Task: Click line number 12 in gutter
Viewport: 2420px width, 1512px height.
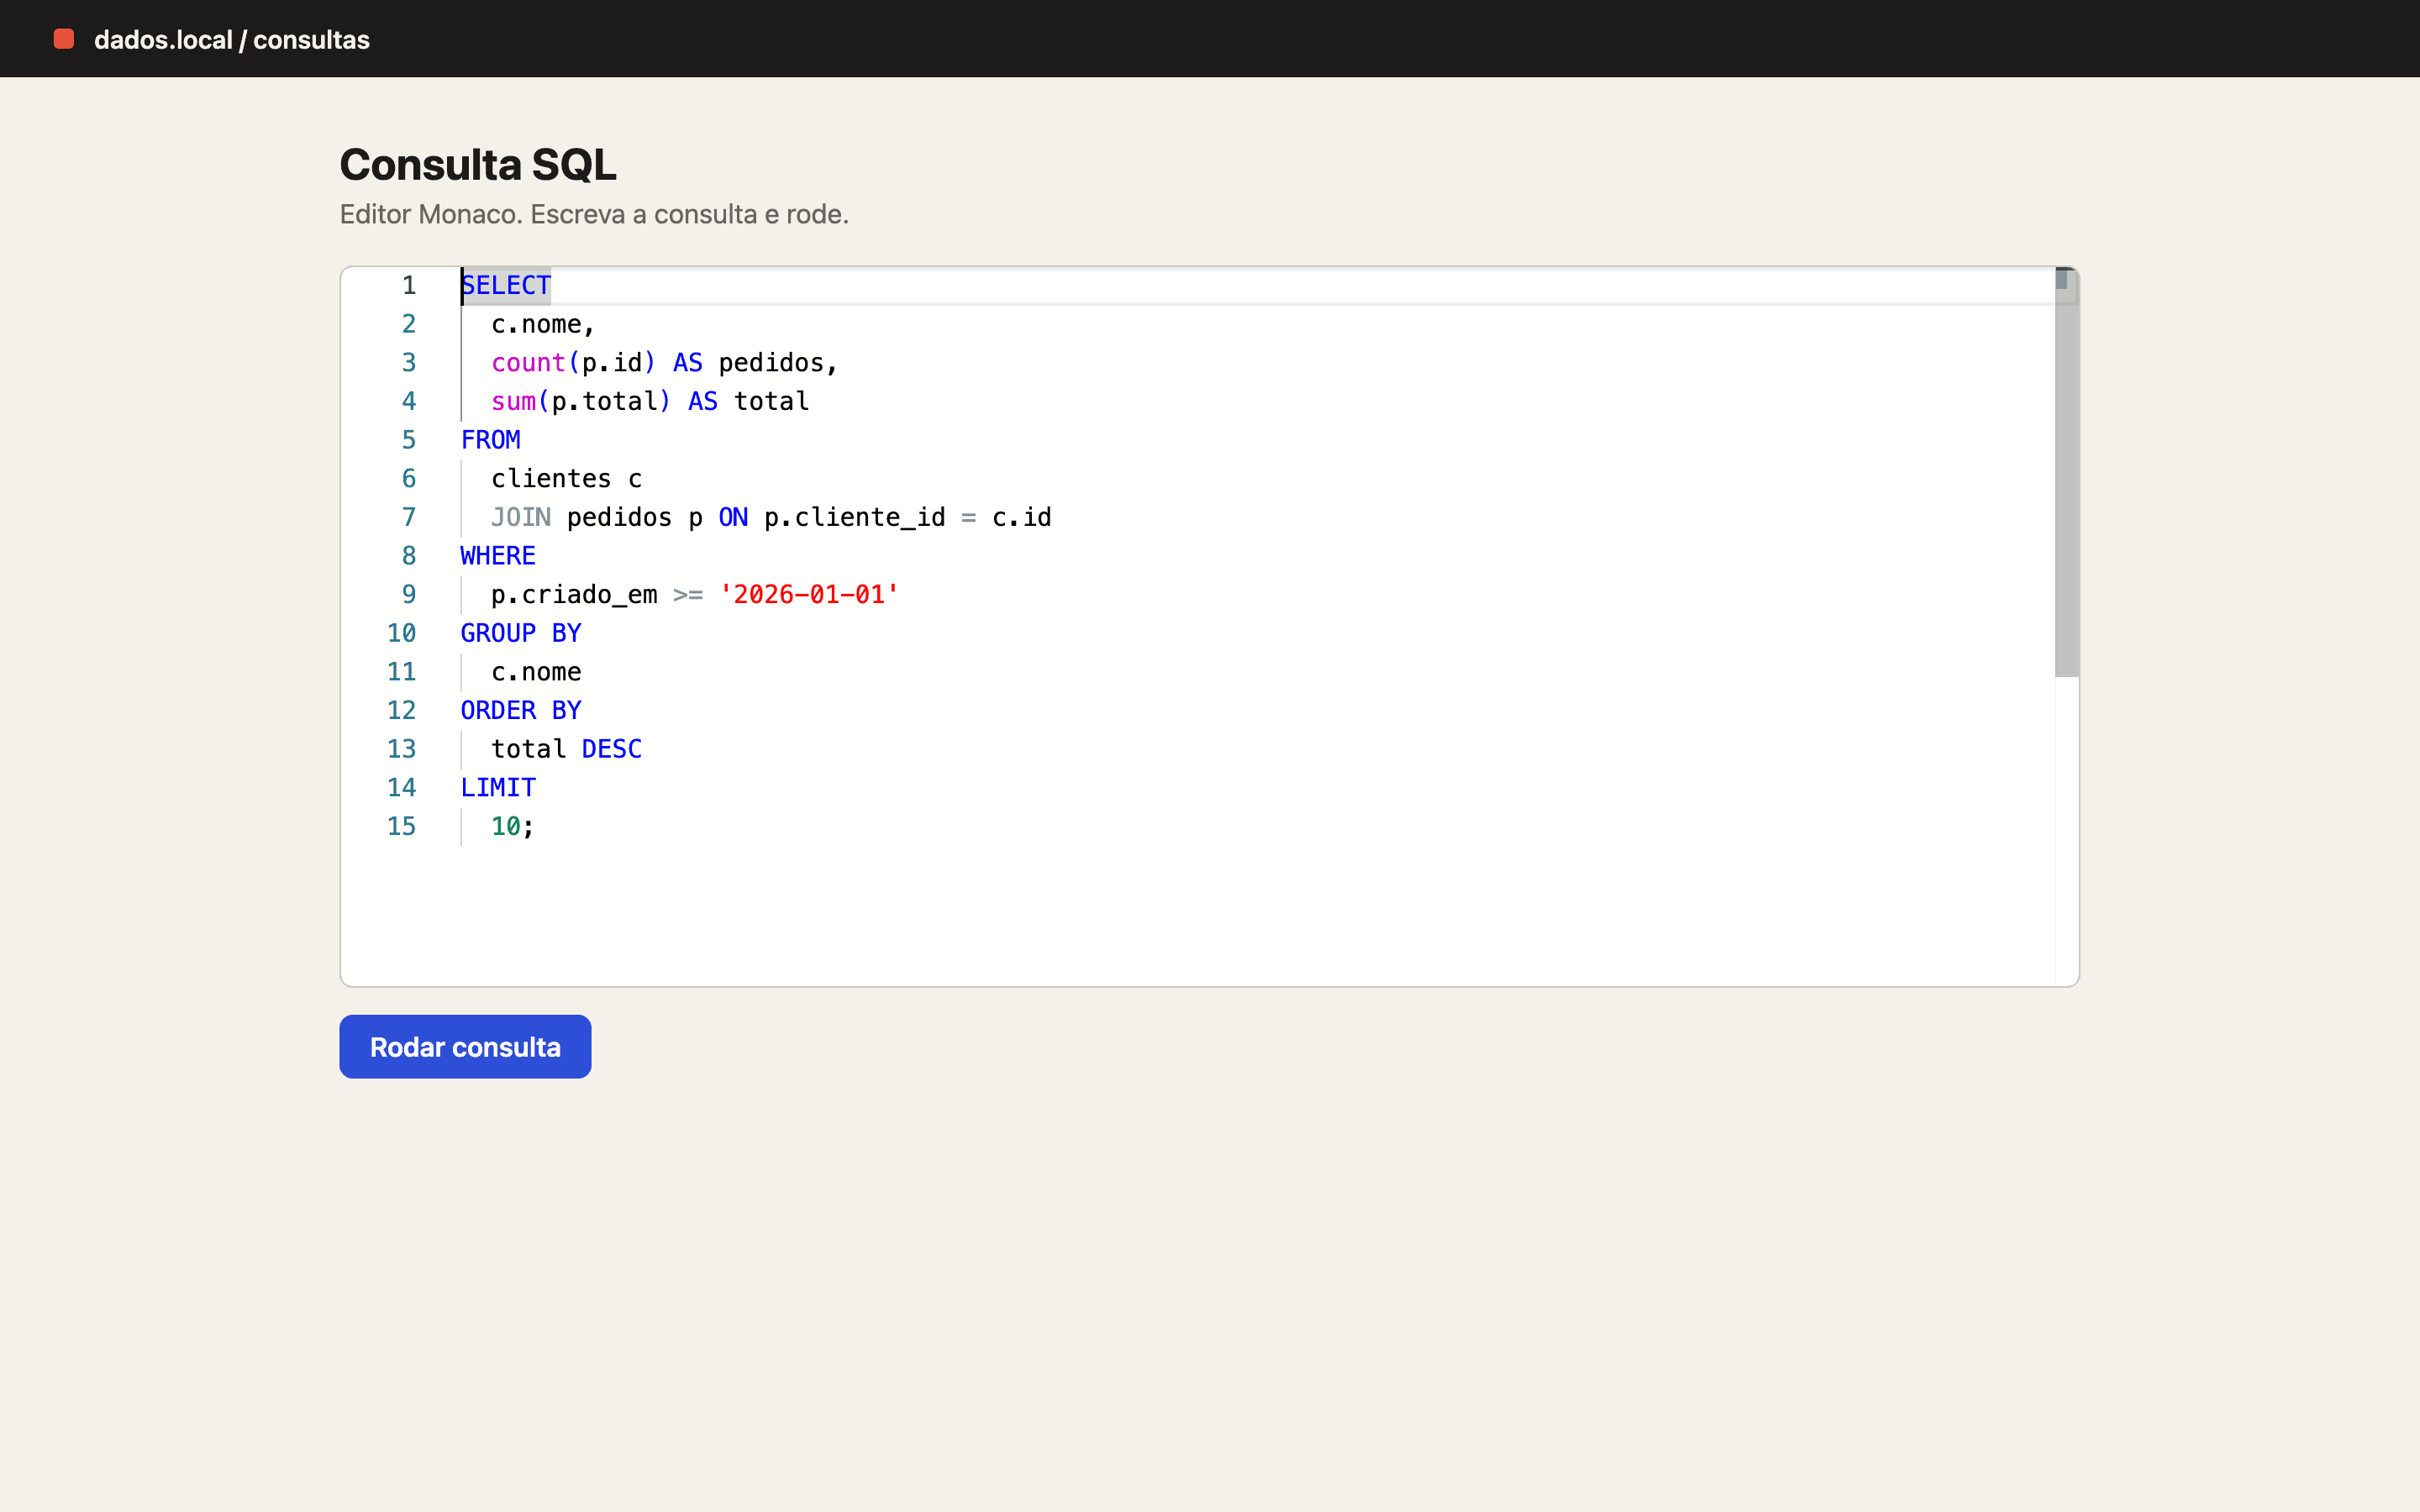Action: (x=401, y=711)
